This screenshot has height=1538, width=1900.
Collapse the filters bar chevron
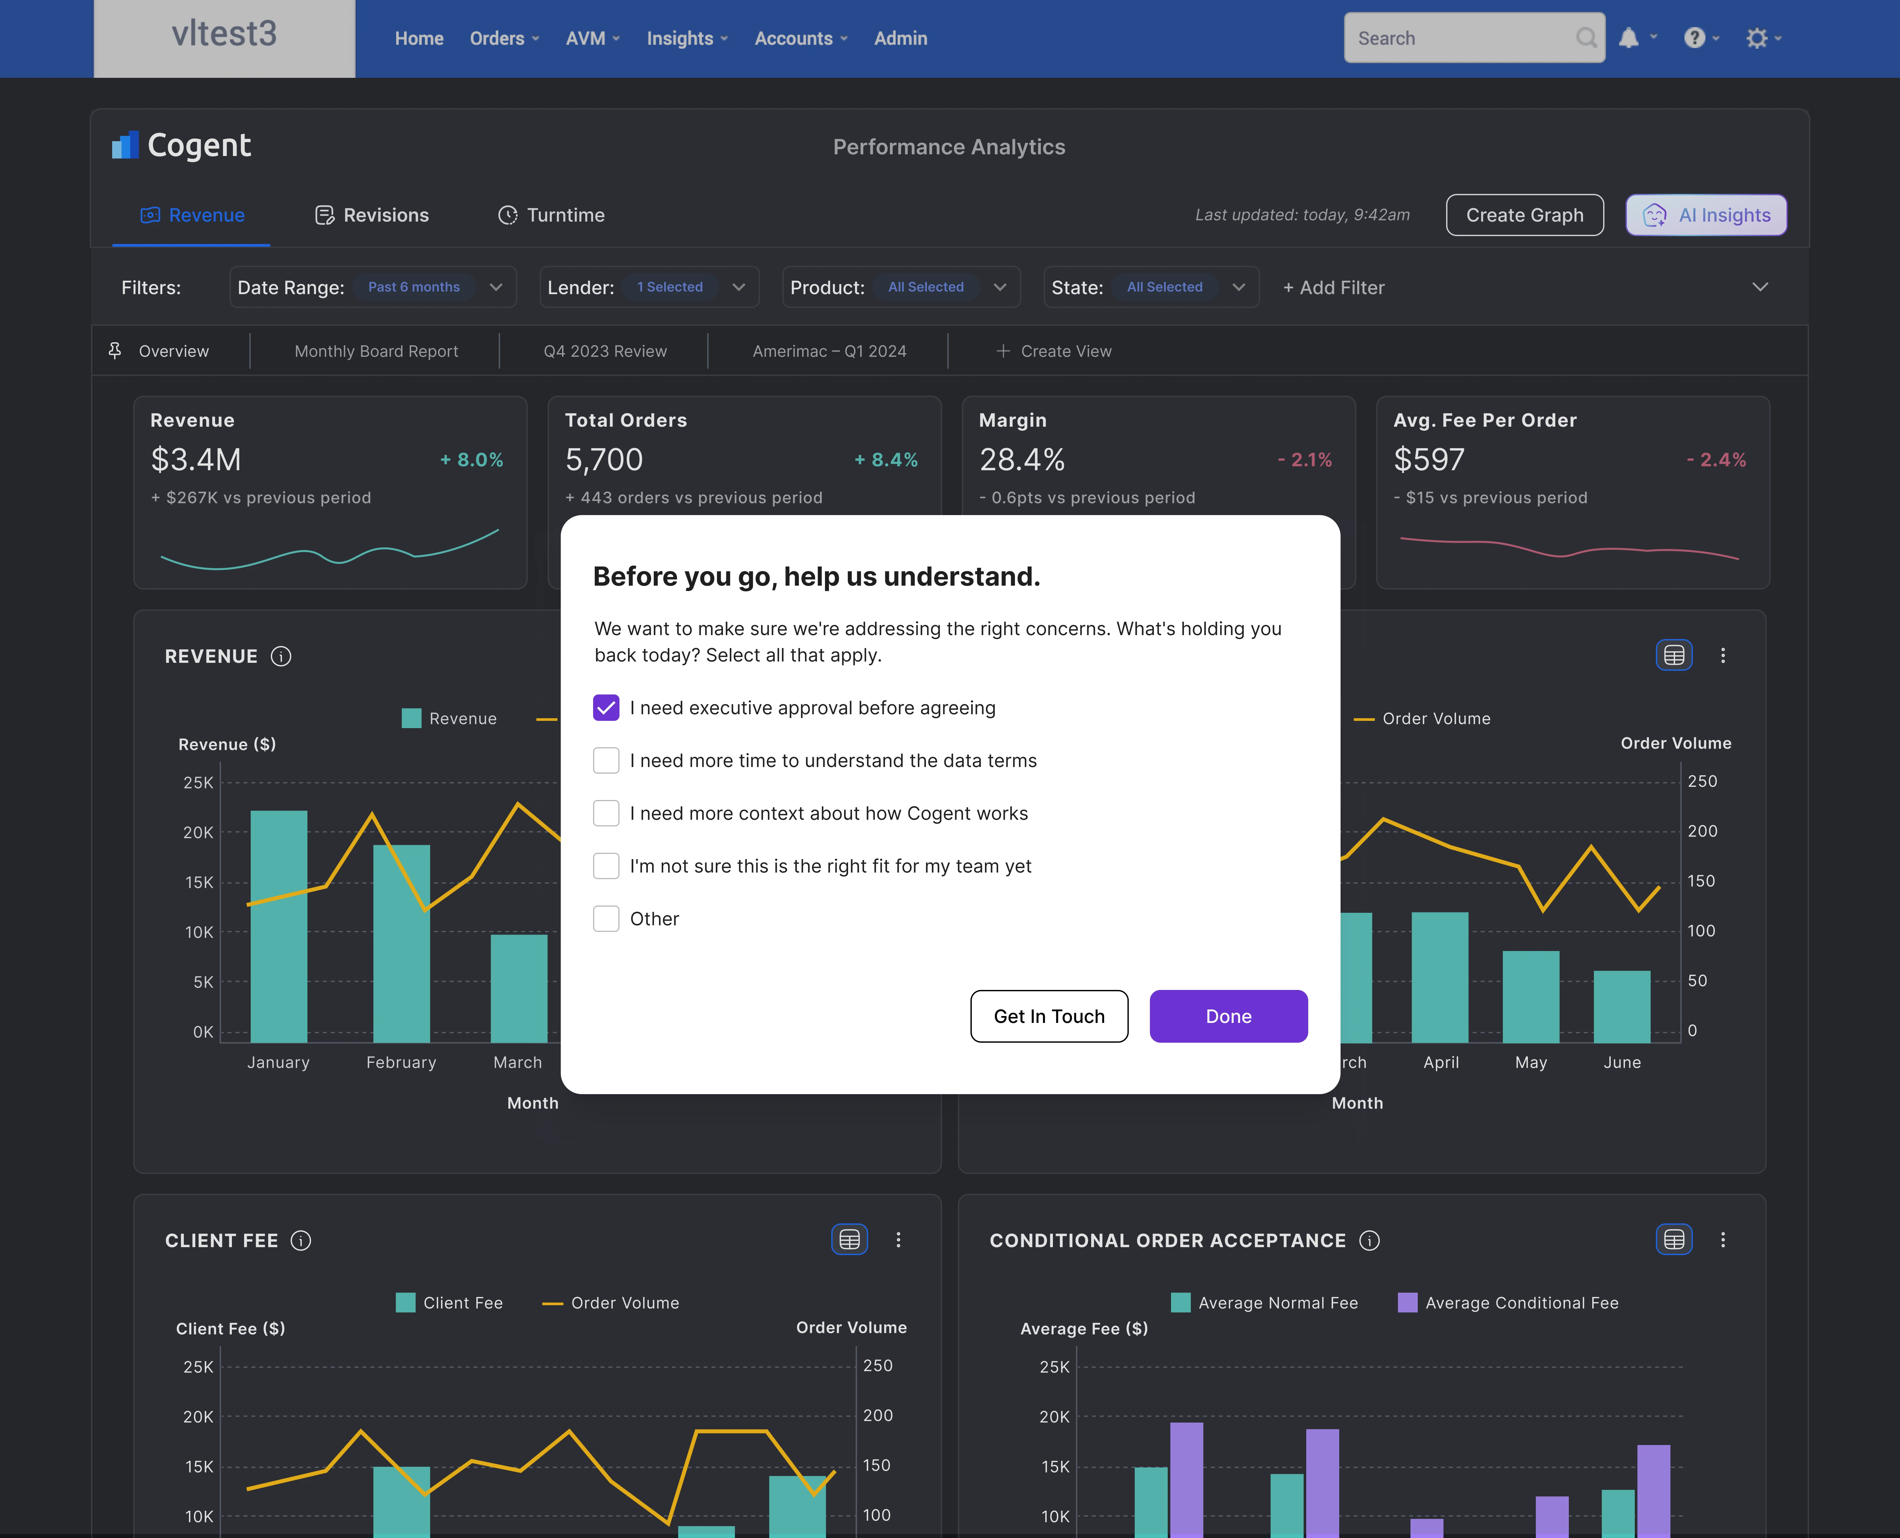pyautogui.click(x=1760, y=287)
